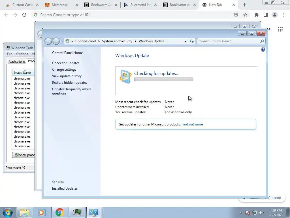Image resolution: width=290 pixels, height=218 pixels.
Task: Expand the breadcrumb arrow after System and Security
Action: pyautogui.click(x=136, y=41)
